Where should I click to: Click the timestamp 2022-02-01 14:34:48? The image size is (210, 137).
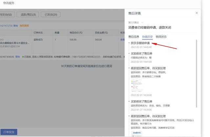pos(141,95)
